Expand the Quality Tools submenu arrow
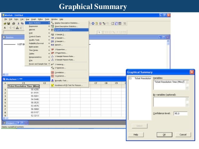This screenshot has height=149, width=199. (49, 40)
